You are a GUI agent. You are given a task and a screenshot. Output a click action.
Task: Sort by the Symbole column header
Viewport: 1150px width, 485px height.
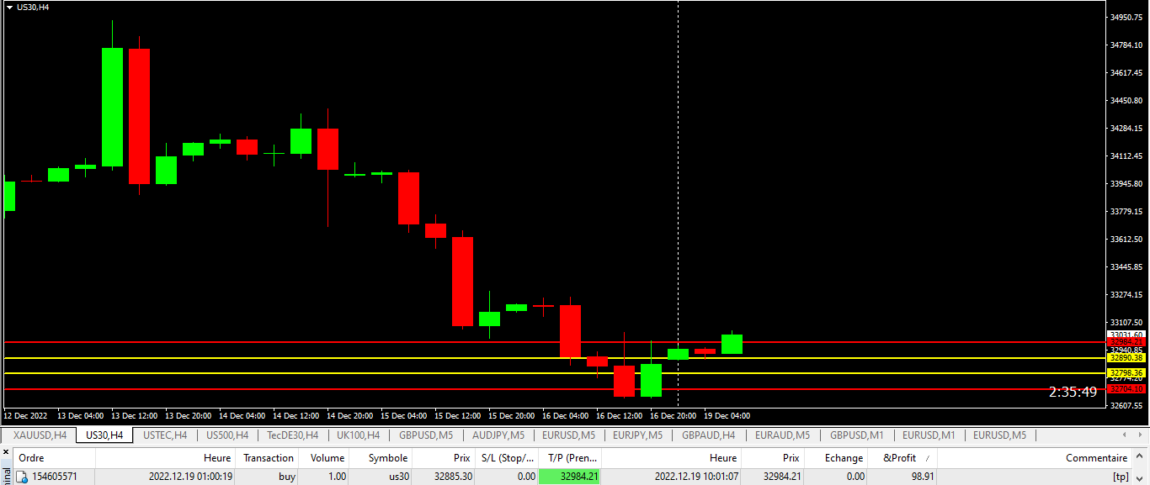[x=381, y=458]
